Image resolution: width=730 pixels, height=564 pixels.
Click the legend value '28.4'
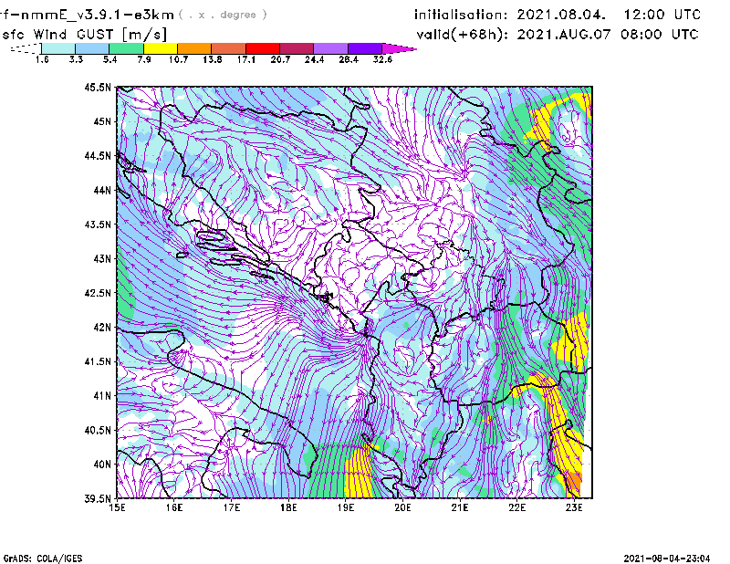[x=349, y=59]
